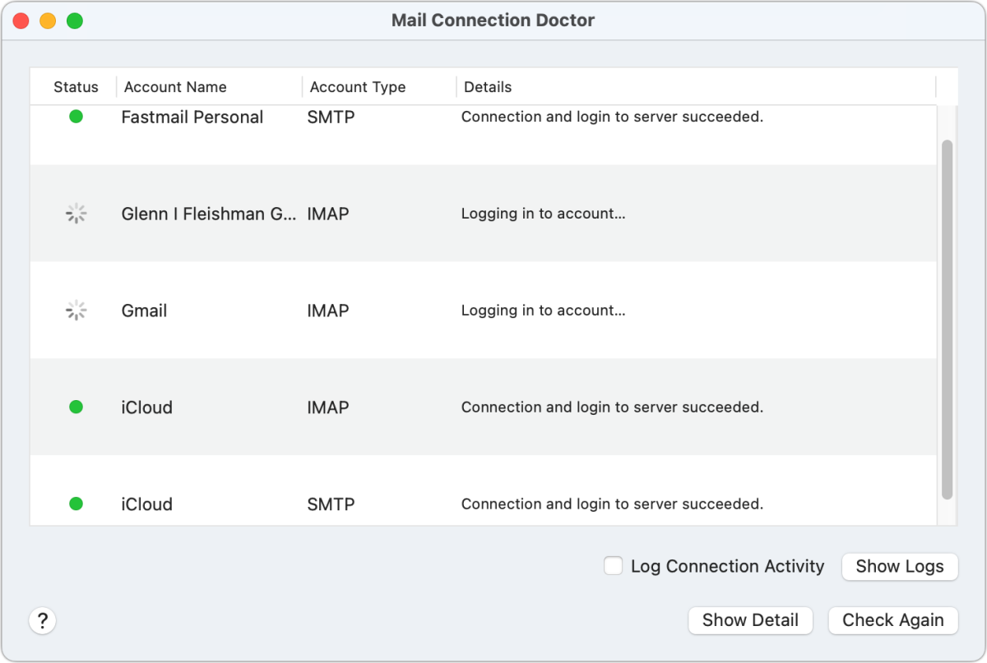Open the help question mark button
The image size is (987, 663).
click(x=42, y=620)
